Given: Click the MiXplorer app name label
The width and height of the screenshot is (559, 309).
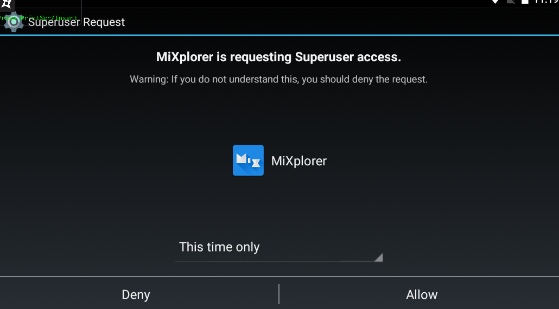Looking at the screenshot, I should point(298,161).
